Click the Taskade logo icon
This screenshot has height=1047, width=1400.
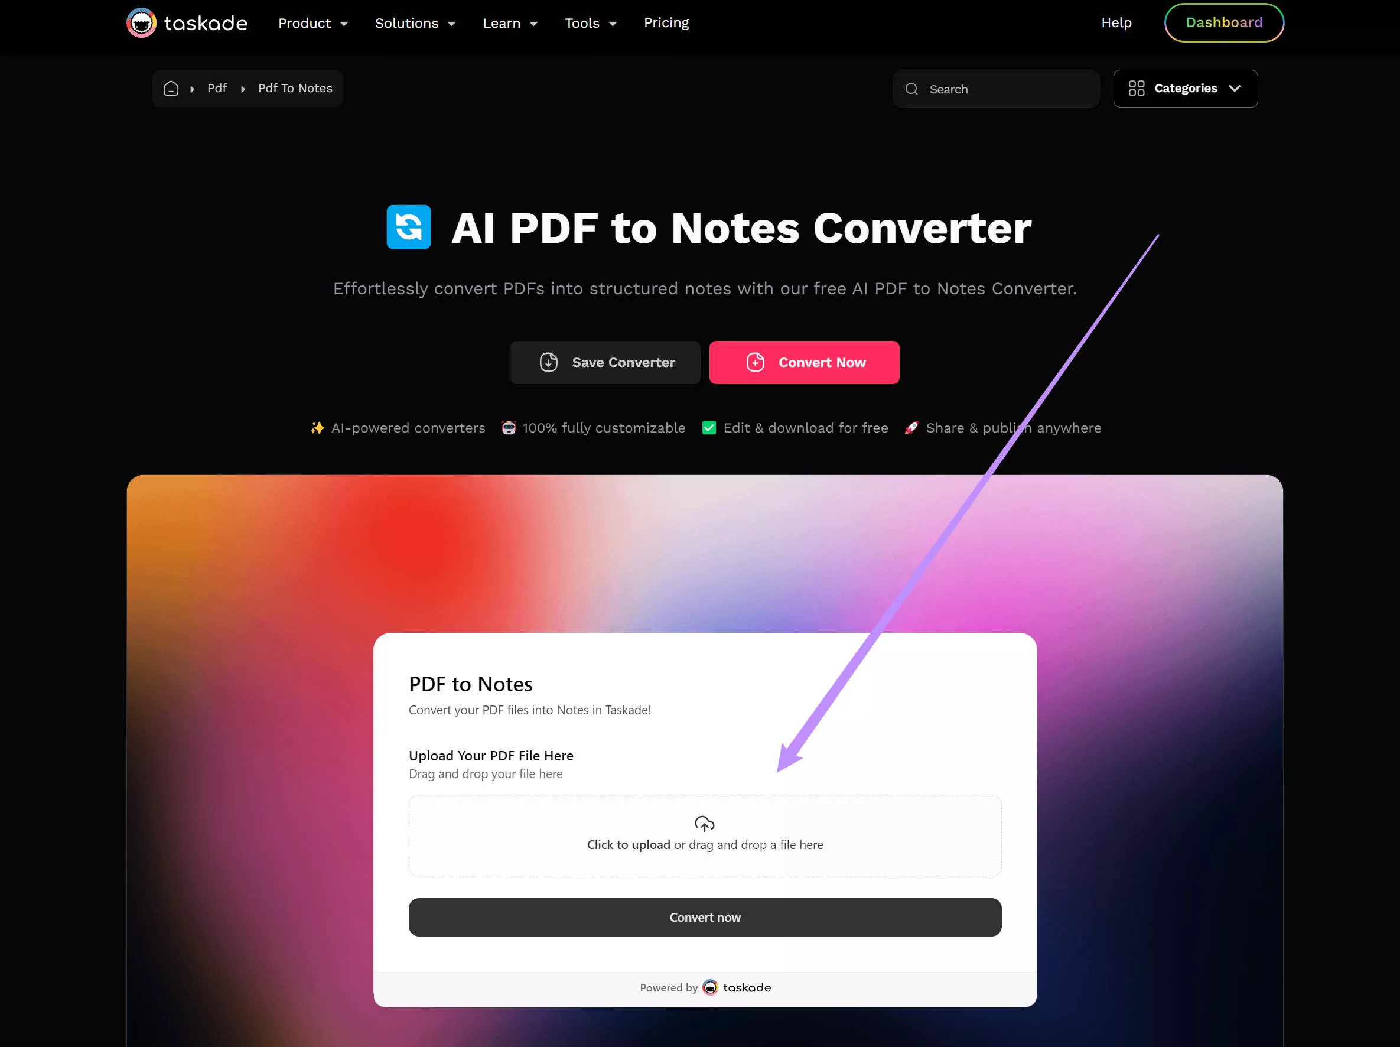141,22
